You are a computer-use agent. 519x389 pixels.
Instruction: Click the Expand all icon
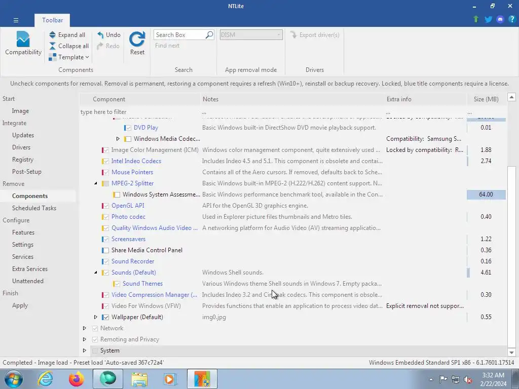[52, 35]
